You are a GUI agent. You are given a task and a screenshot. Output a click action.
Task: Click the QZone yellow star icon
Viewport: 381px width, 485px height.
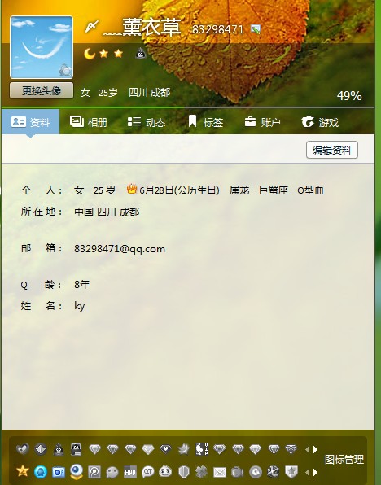pos(23,471)
